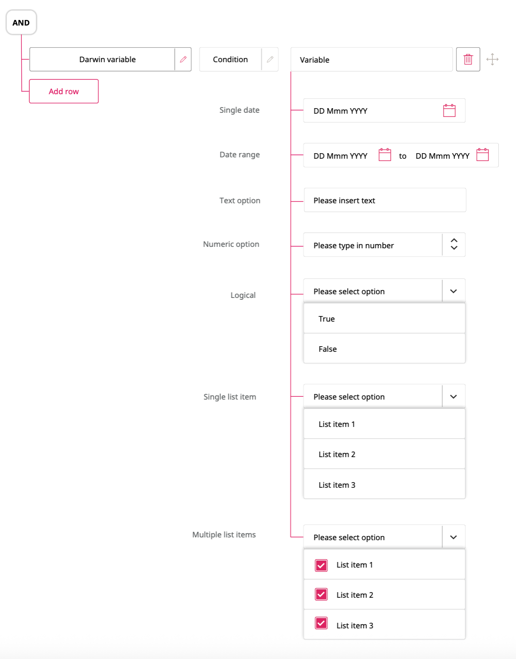
Task: Collapse the Multiple list items dropdown chevron
Action: 453,537
